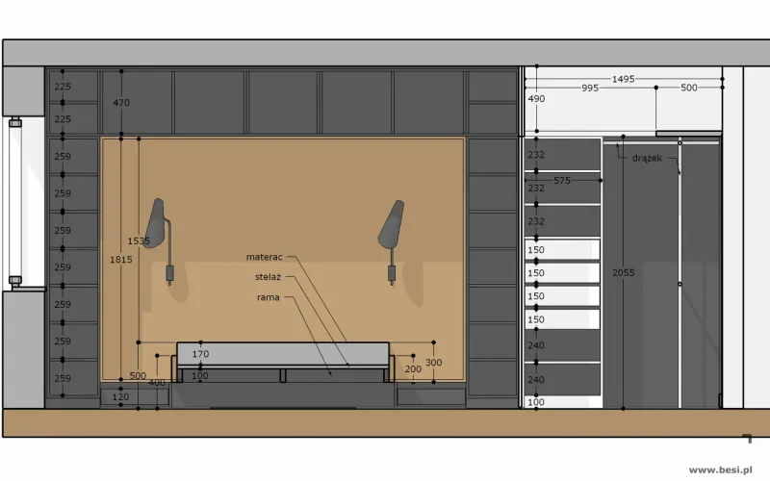Viewport: 770px width, 481px height.
Task: Click the 1535 dimension label
Action: tap(139, 241)
